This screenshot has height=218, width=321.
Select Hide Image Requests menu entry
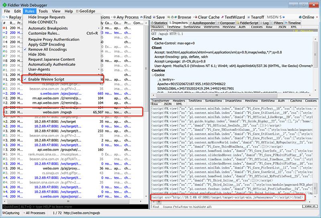point(47,17)
